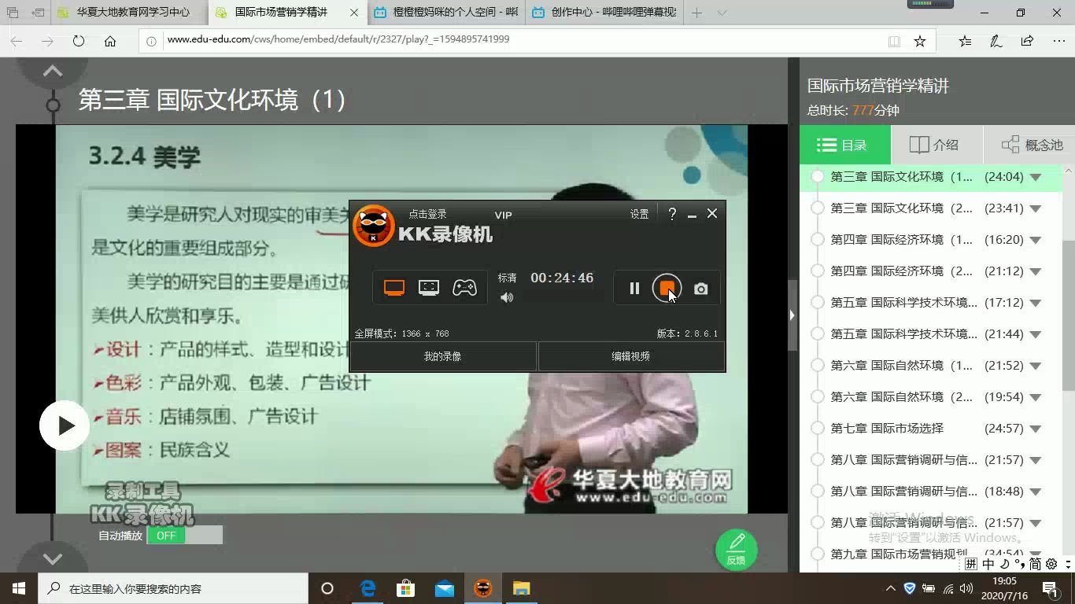Open 设置 in KK录像机
1075x604 pixels.
pos(639,214)
